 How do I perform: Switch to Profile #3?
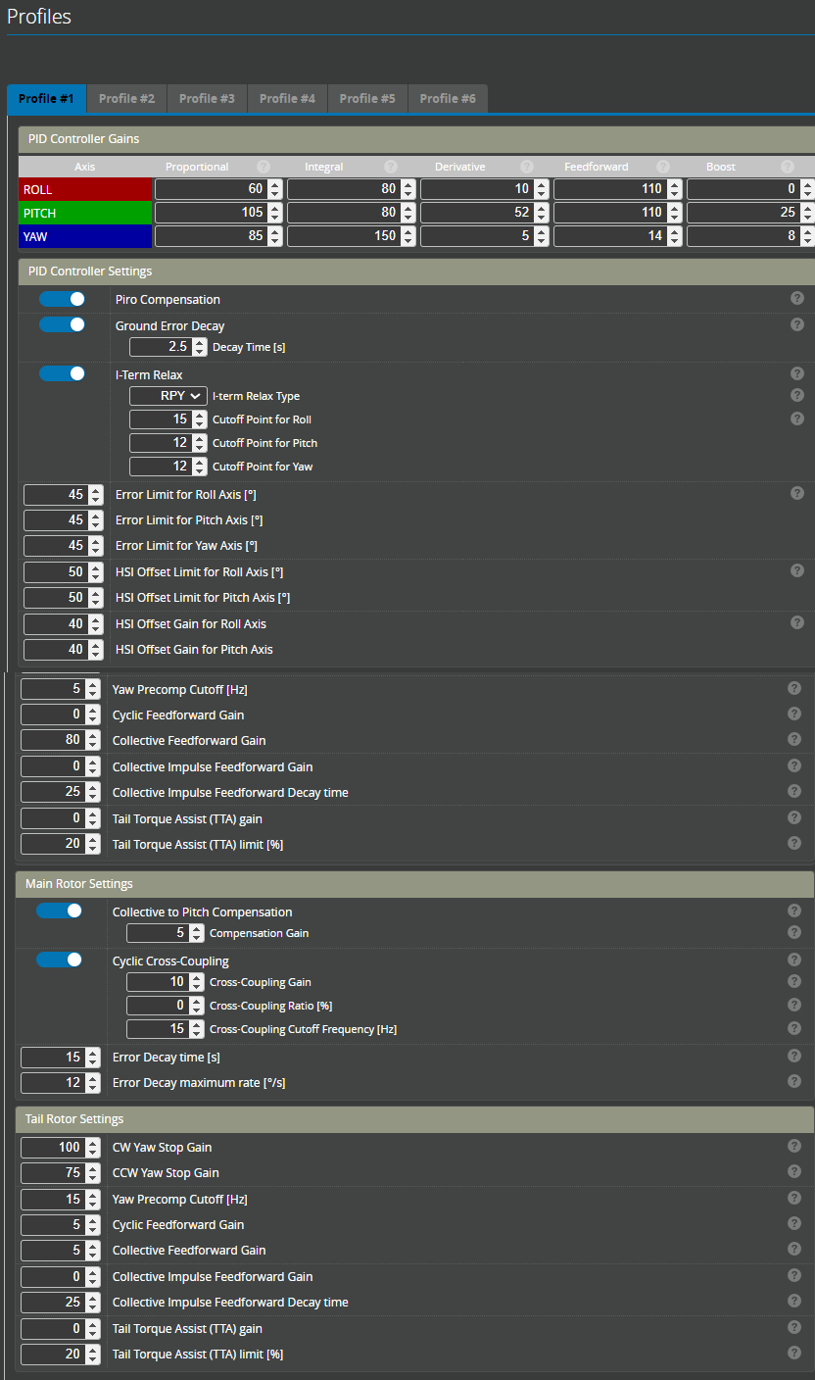pyautogui.click(x=207, y=98)
